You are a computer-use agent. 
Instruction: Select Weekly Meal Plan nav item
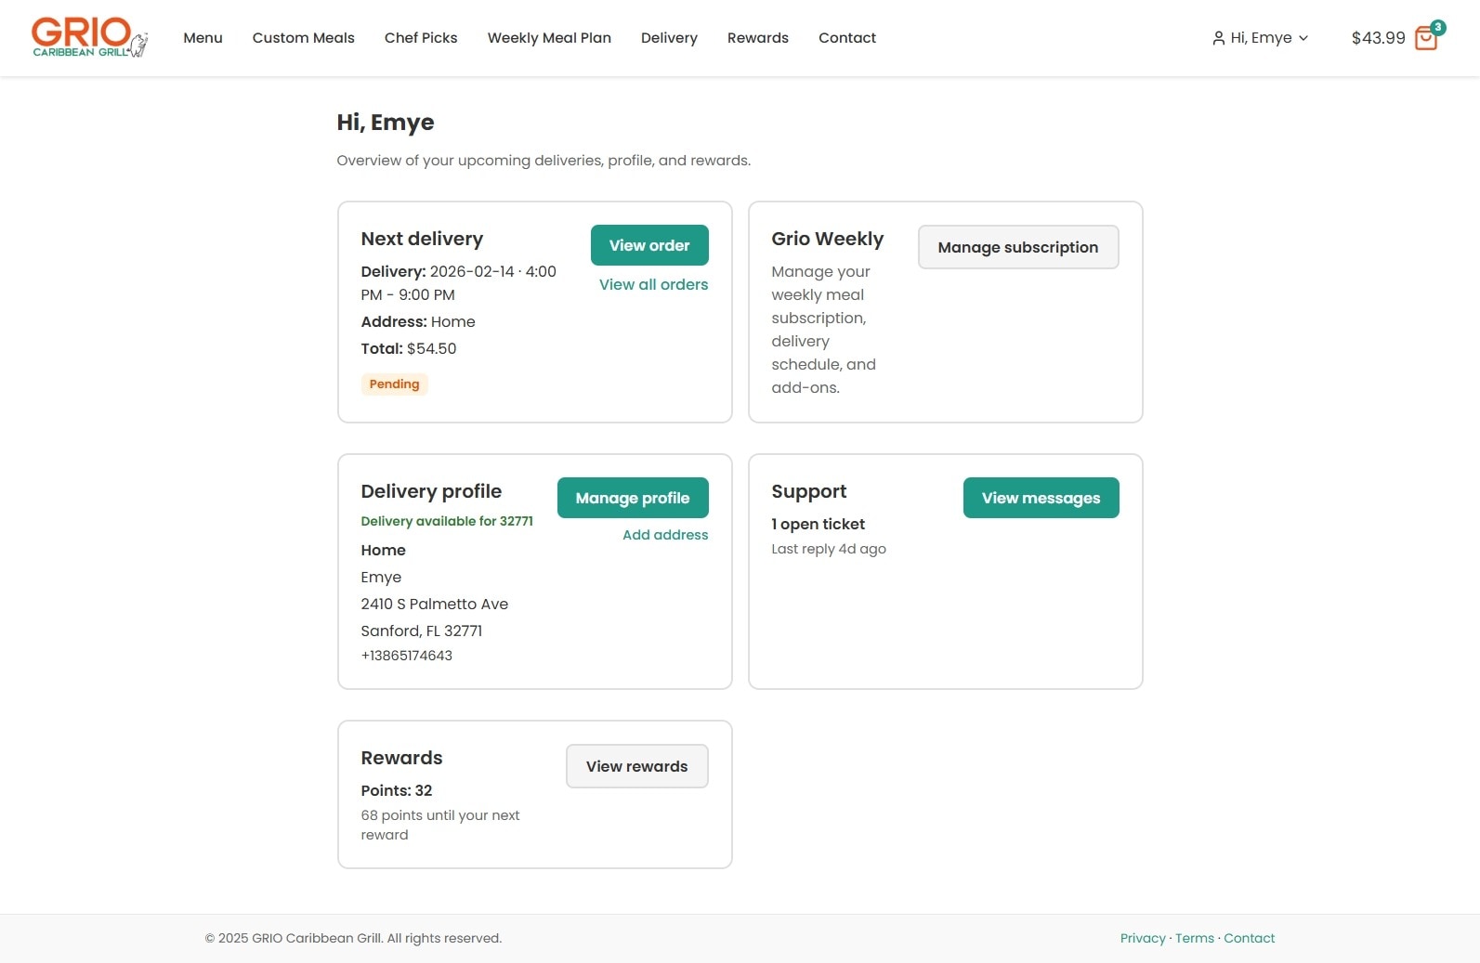(x=549, y=38)
